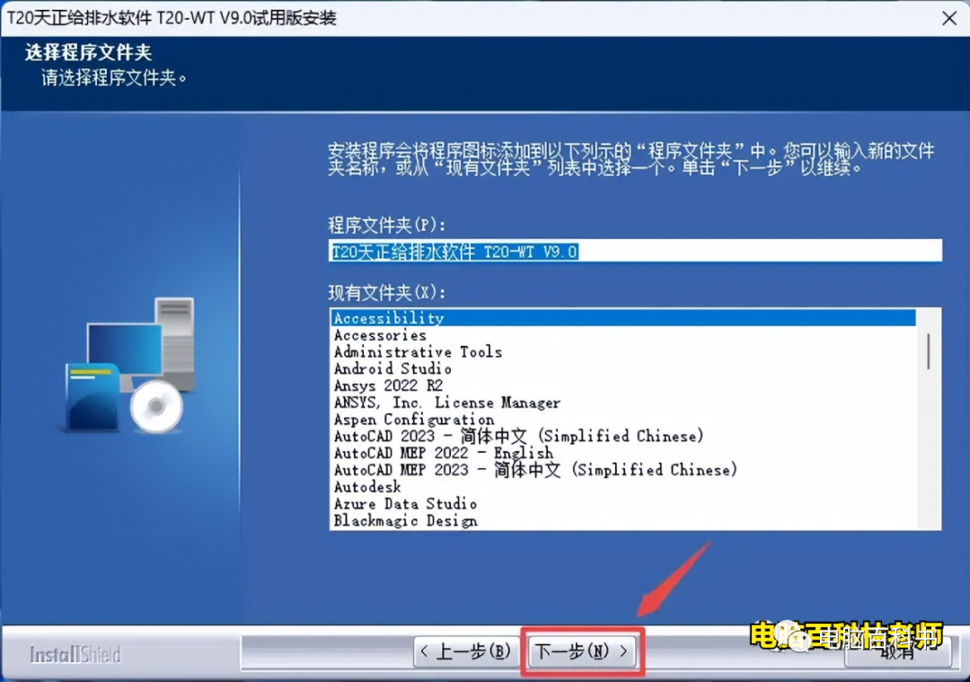Select Android Studio folder entry
Viewport: 970px width, 682px height.
pos(623,368)
